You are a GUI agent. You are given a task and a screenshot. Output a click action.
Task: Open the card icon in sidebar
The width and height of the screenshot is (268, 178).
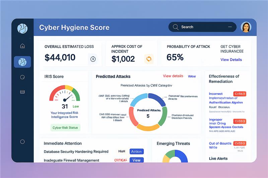tap(22, 92)
